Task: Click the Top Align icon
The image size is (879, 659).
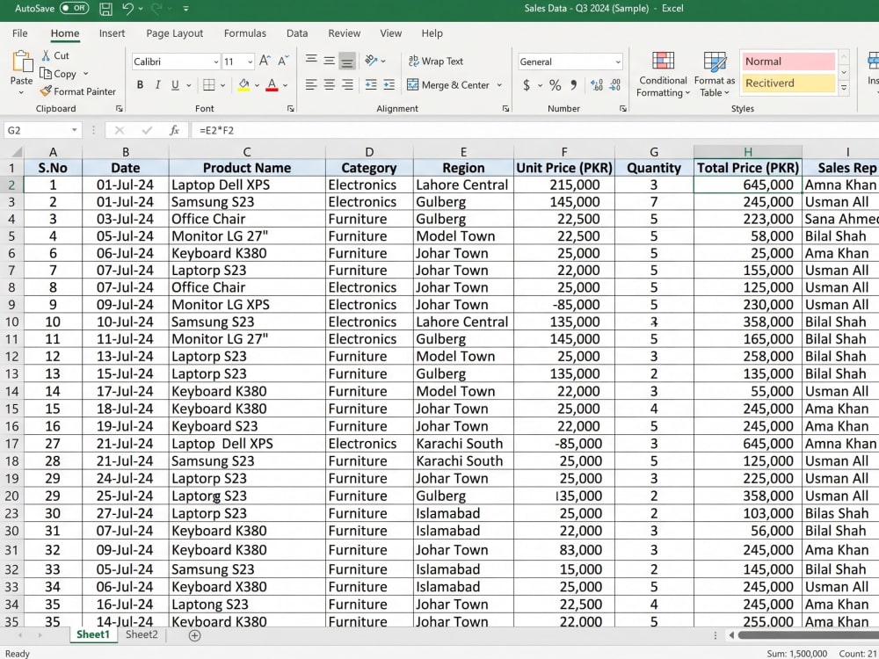Action: tap(311, 61)
